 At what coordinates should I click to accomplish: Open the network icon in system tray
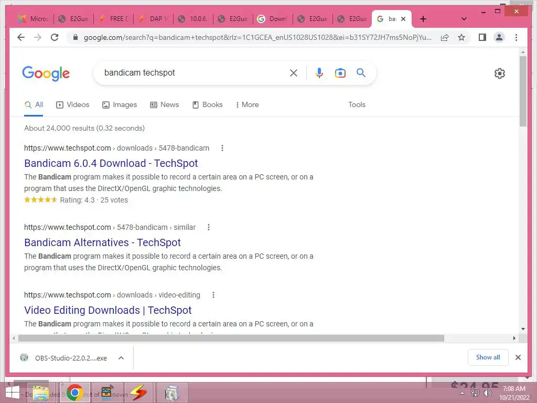pyautogui.click(x=475, y=394)
